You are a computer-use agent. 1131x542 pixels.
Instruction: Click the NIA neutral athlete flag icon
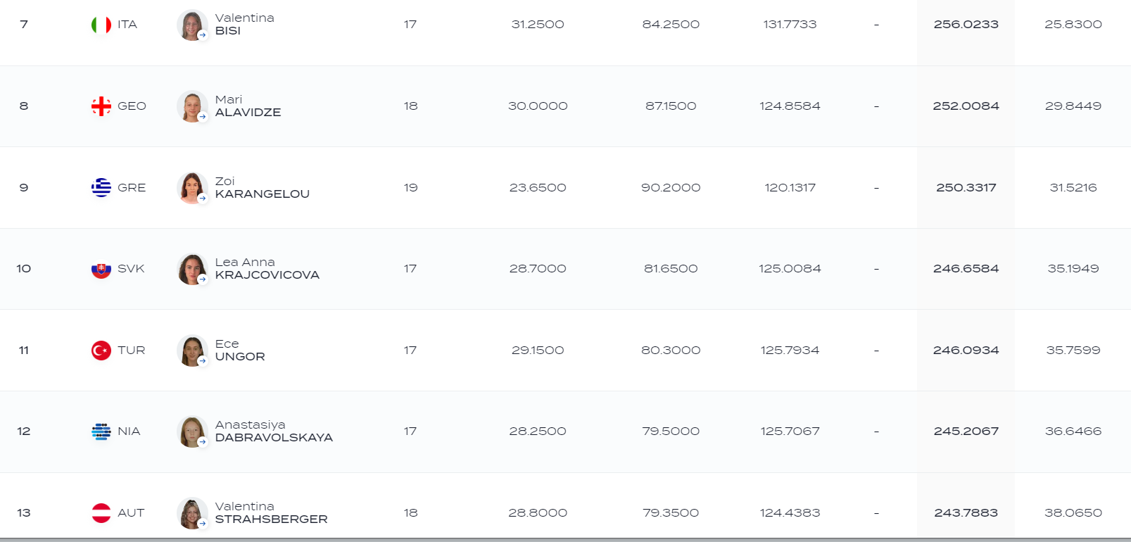coord(101,431)
